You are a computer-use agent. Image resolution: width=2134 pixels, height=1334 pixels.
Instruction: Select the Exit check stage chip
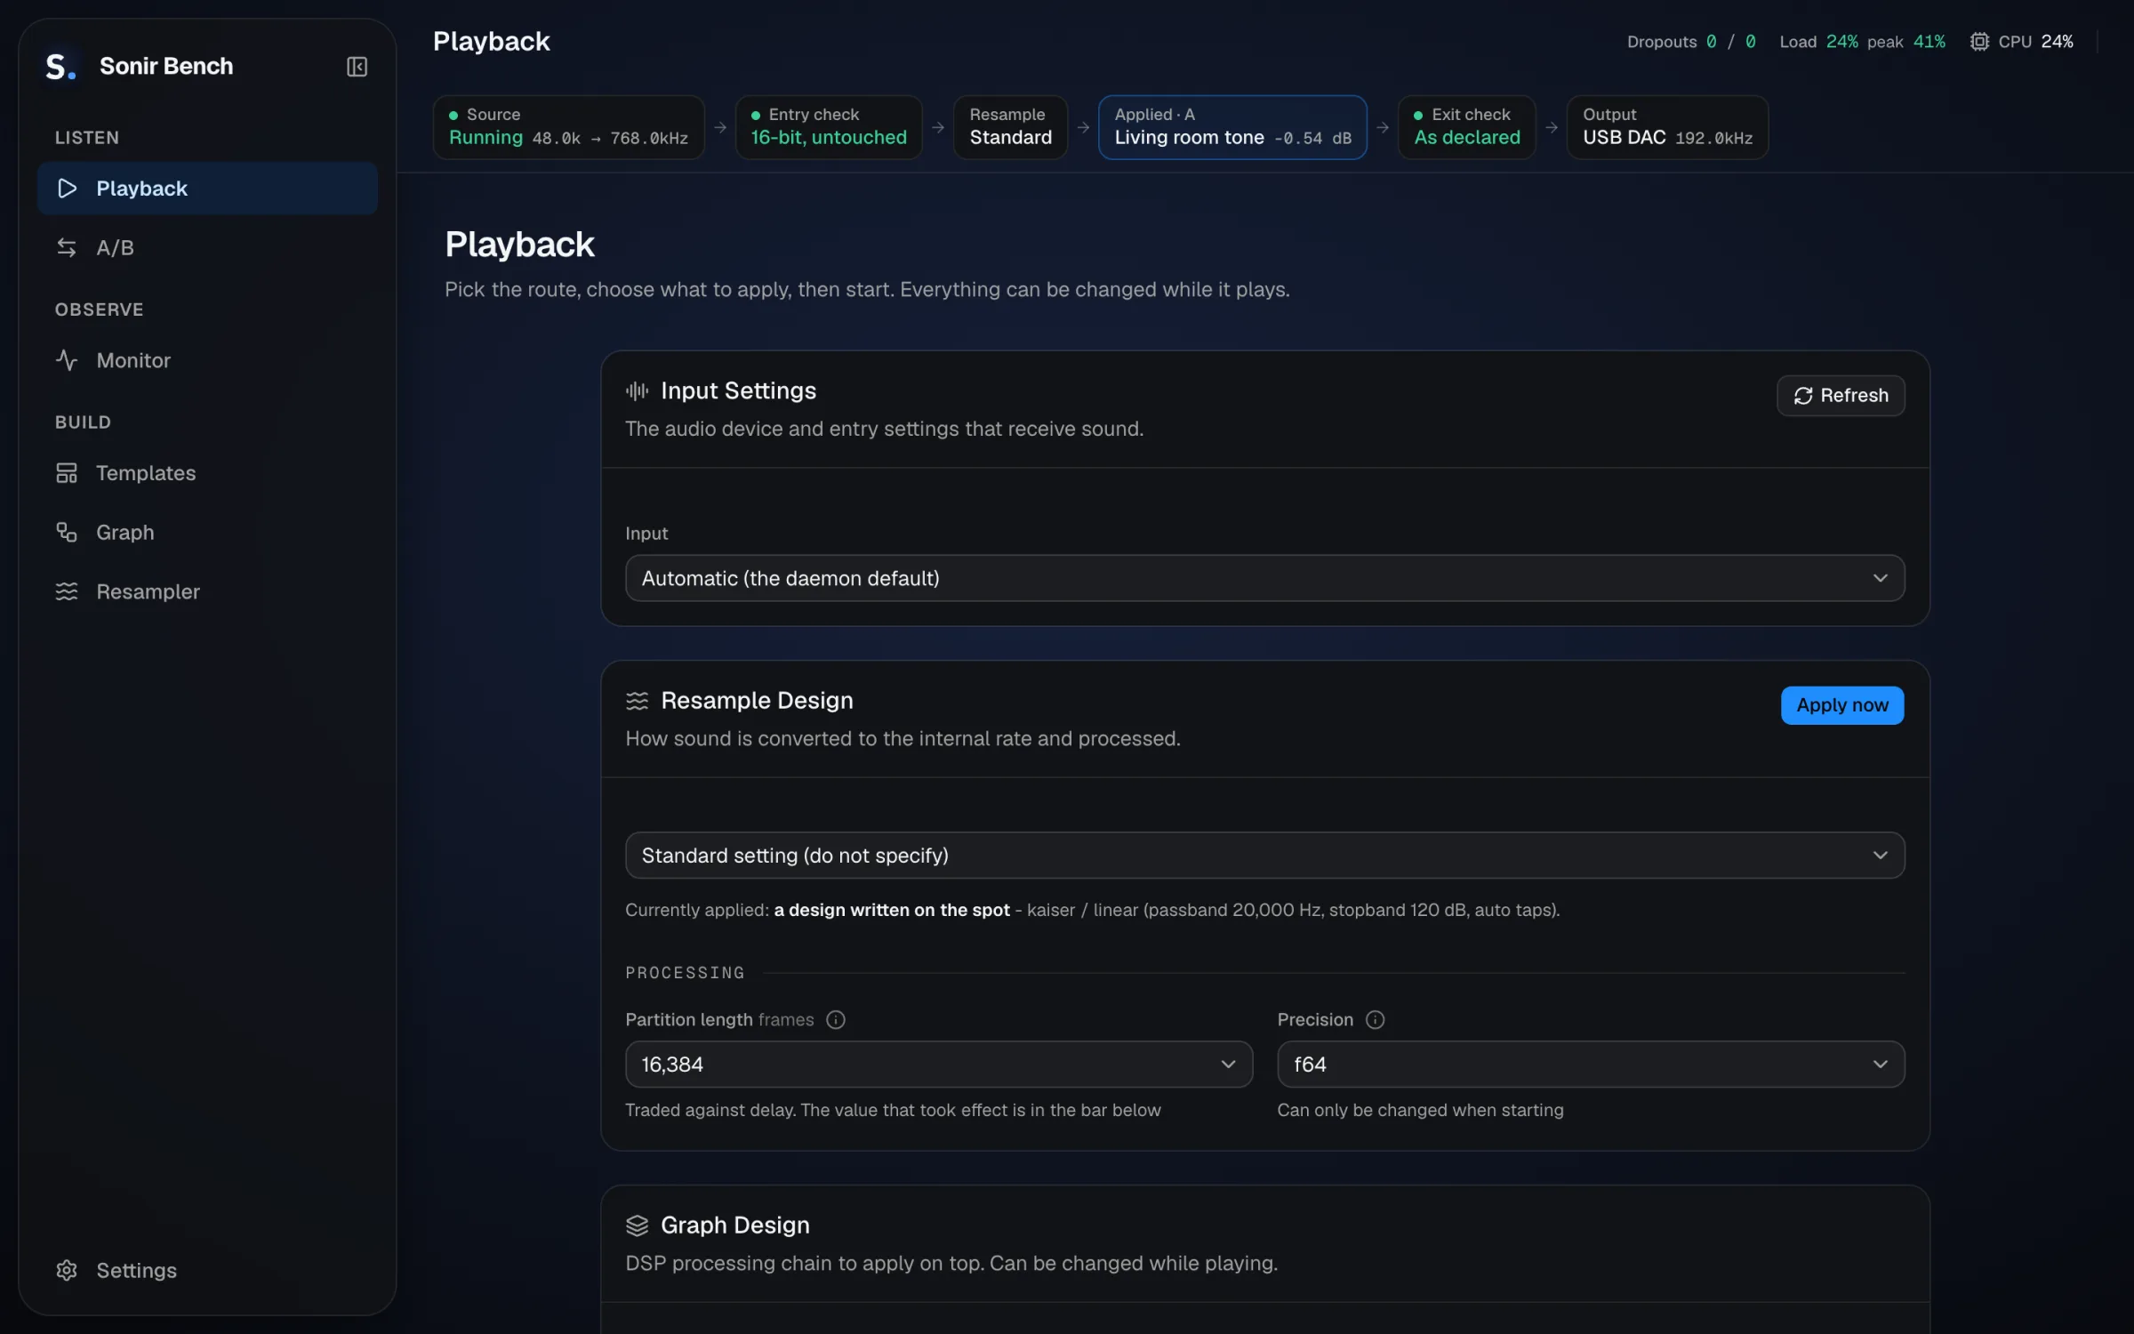[x=1467, y=127]
